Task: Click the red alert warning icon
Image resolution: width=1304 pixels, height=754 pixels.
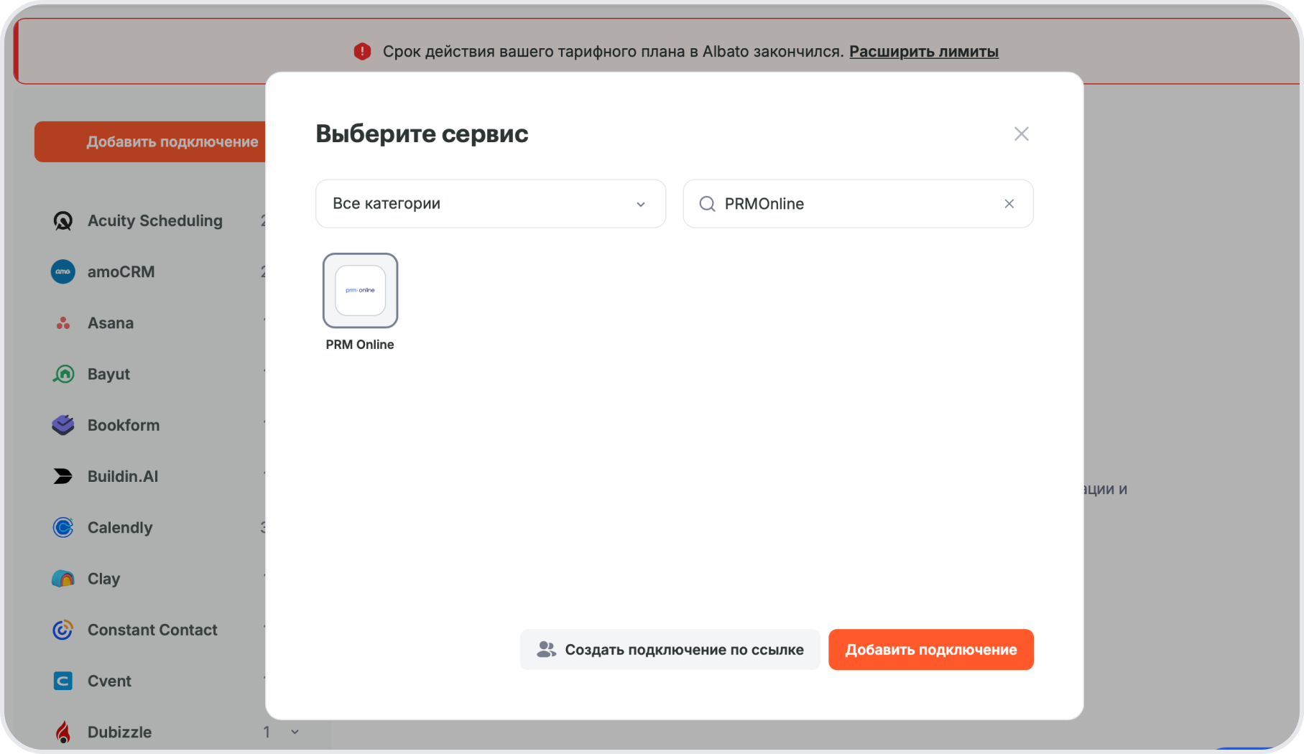Action: [362, 52]
